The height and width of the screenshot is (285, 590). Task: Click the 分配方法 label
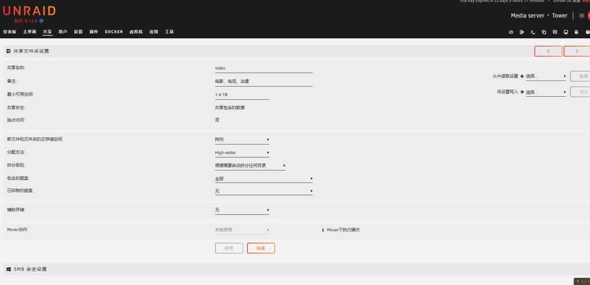point(16,152)
